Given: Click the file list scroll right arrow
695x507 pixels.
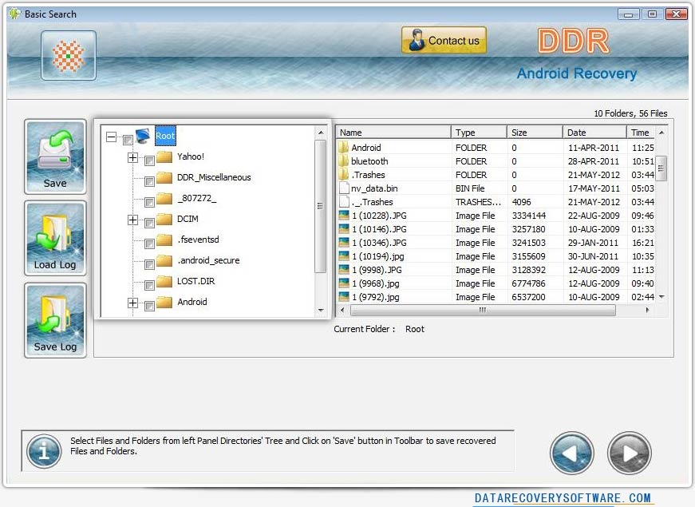Looking at the screenshot, I should coord(648,310).
